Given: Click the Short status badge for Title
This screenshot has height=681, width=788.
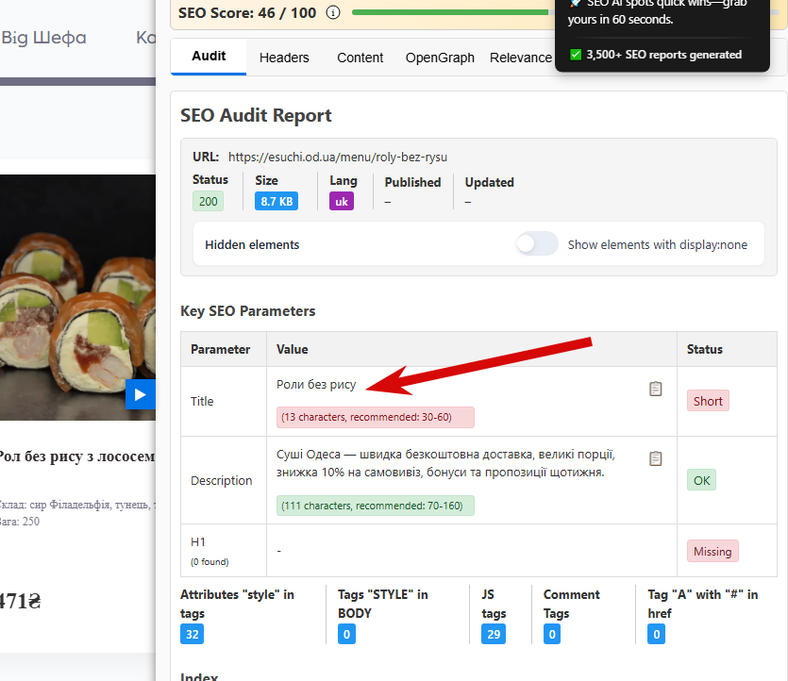Looking at the screenshot, I should point(708,401).
